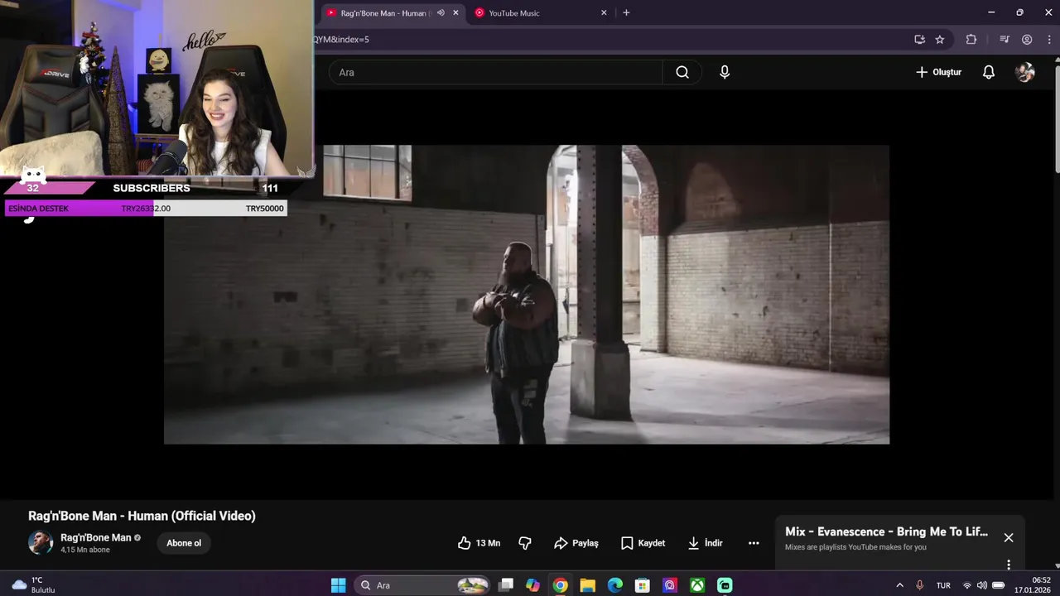Viewport: 1060px width, 596px height.
Task: Click the address bar URL text
Action: [341, 39]
